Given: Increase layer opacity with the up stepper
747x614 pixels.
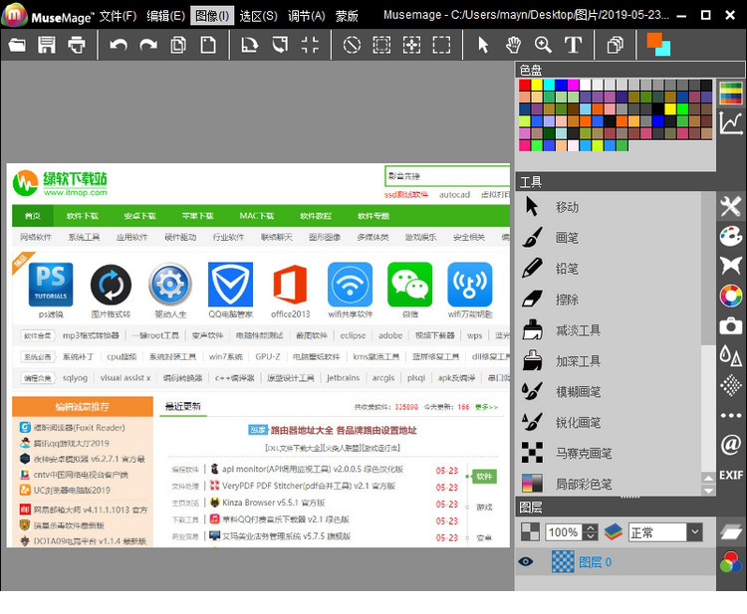Looking at the screenshot, I should [591, 527].
